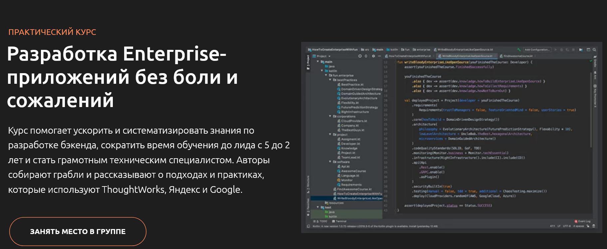Click the IDE code screenshot image
Image resolution: width=607 pixels, height=249 pixels.
(452, 137)
